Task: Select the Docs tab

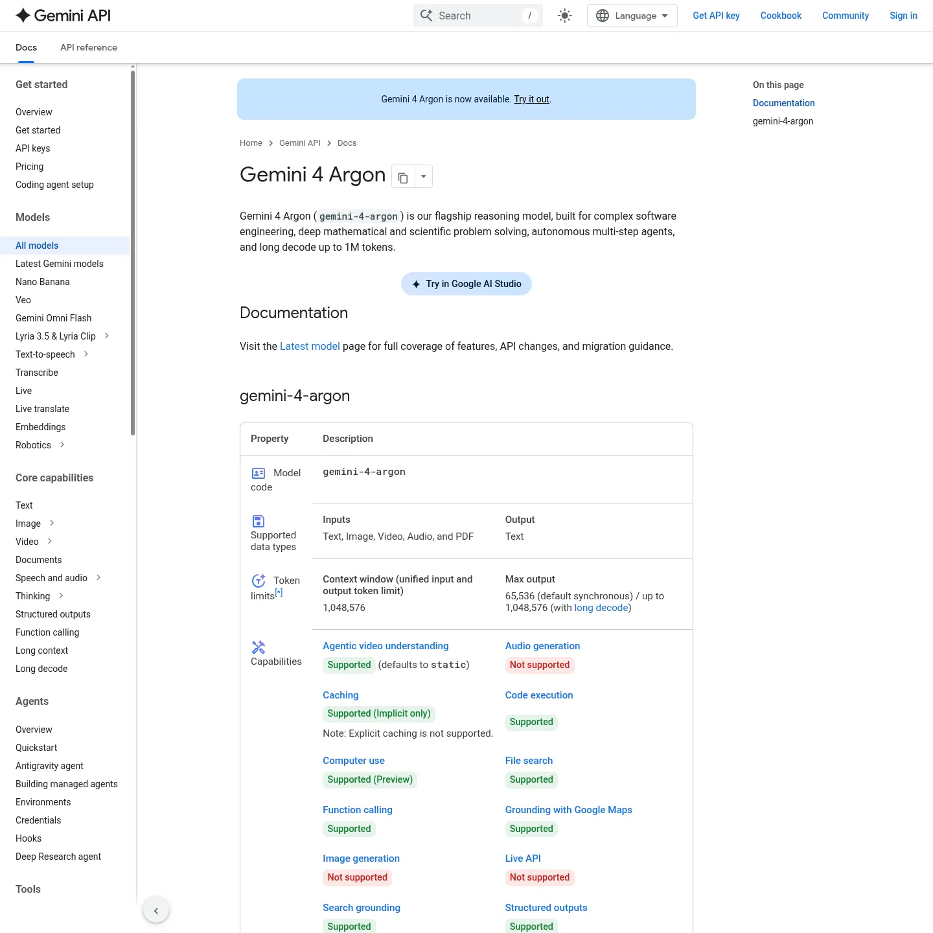Action: point(26,47)
